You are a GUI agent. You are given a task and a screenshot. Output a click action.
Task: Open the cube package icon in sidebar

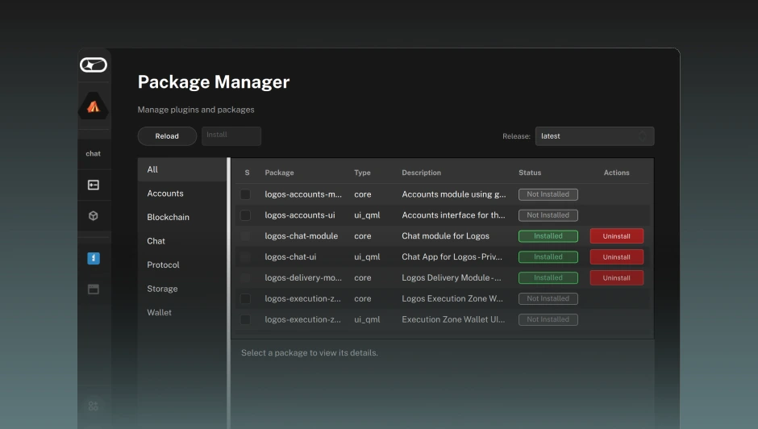[x=94, y=215]
